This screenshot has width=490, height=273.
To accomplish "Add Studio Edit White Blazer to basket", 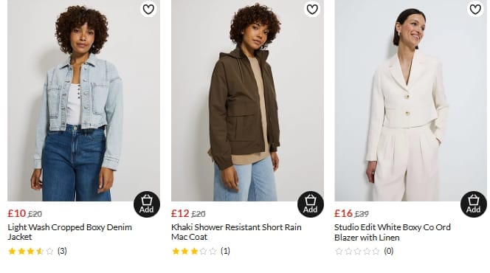I will point(474,204).
